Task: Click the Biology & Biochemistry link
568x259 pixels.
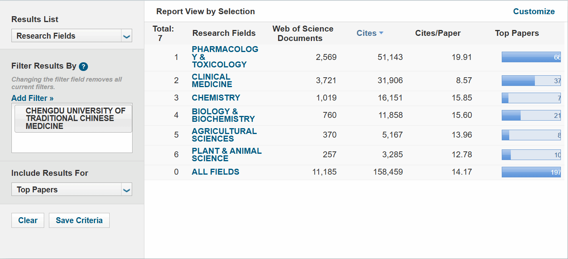Action: (223, 115)
